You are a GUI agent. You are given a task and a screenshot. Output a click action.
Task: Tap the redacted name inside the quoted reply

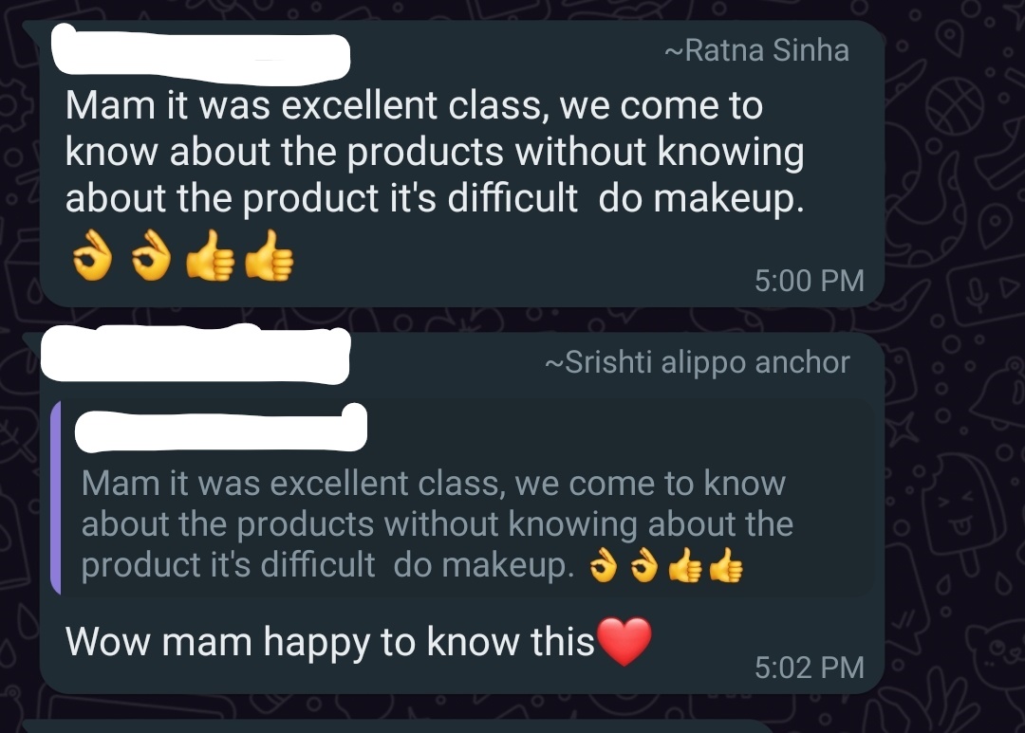[221, 428]
